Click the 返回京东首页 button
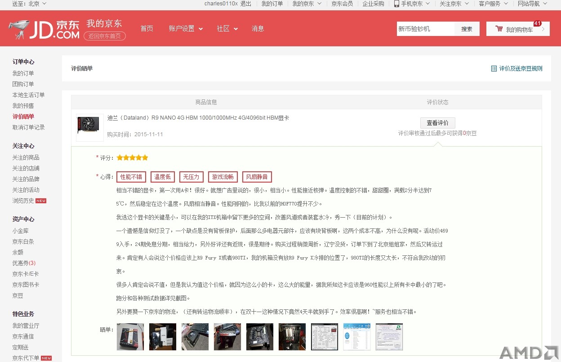The image size is (561, 362). pos(105,36)
